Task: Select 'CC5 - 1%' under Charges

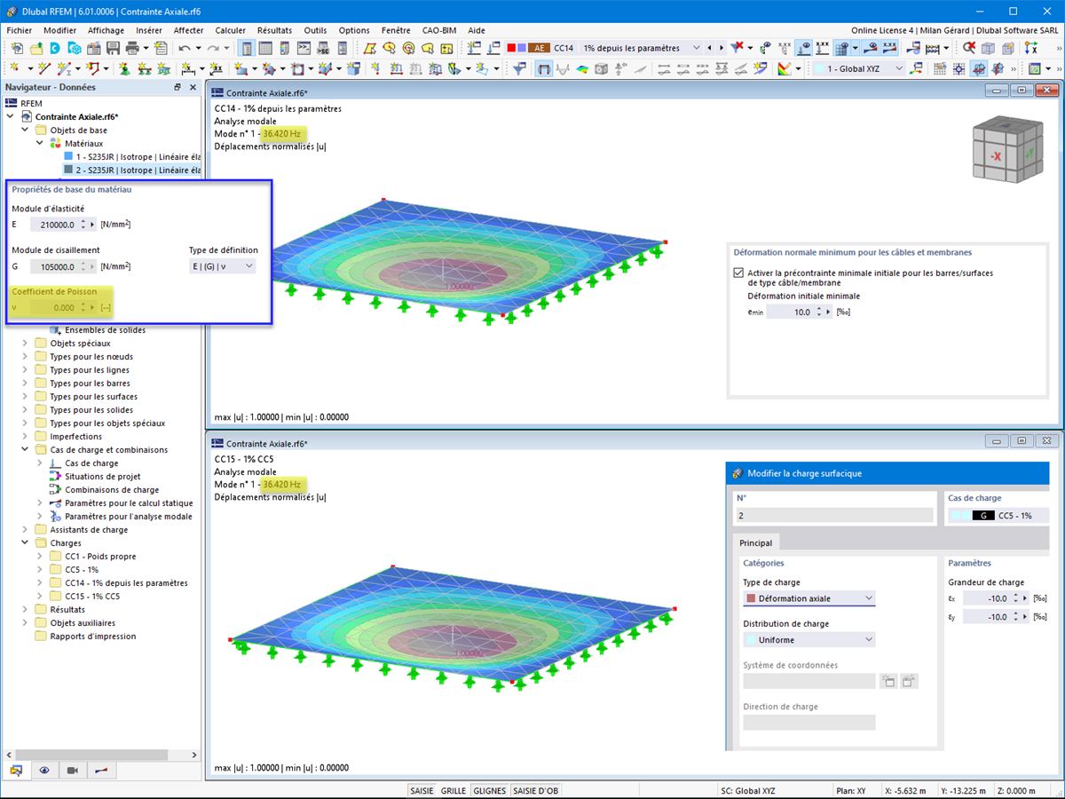Action: pyautogui.click(x=82, y=570)
